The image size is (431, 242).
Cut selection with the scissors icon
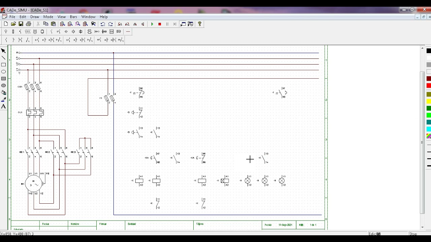[38, 24]
